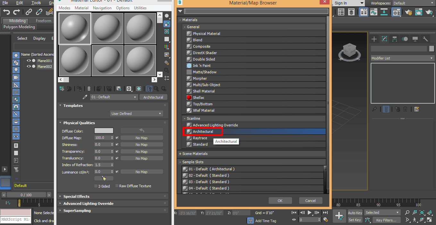The height and width of the screenshot is (225, 436).
Task: Click the 0 / 100 time slider
Action: coord(26,195)
